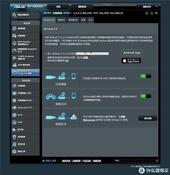170x175 pixels.
Task: Click the Smart Access diagram icon
Action: tap(61, 96)
